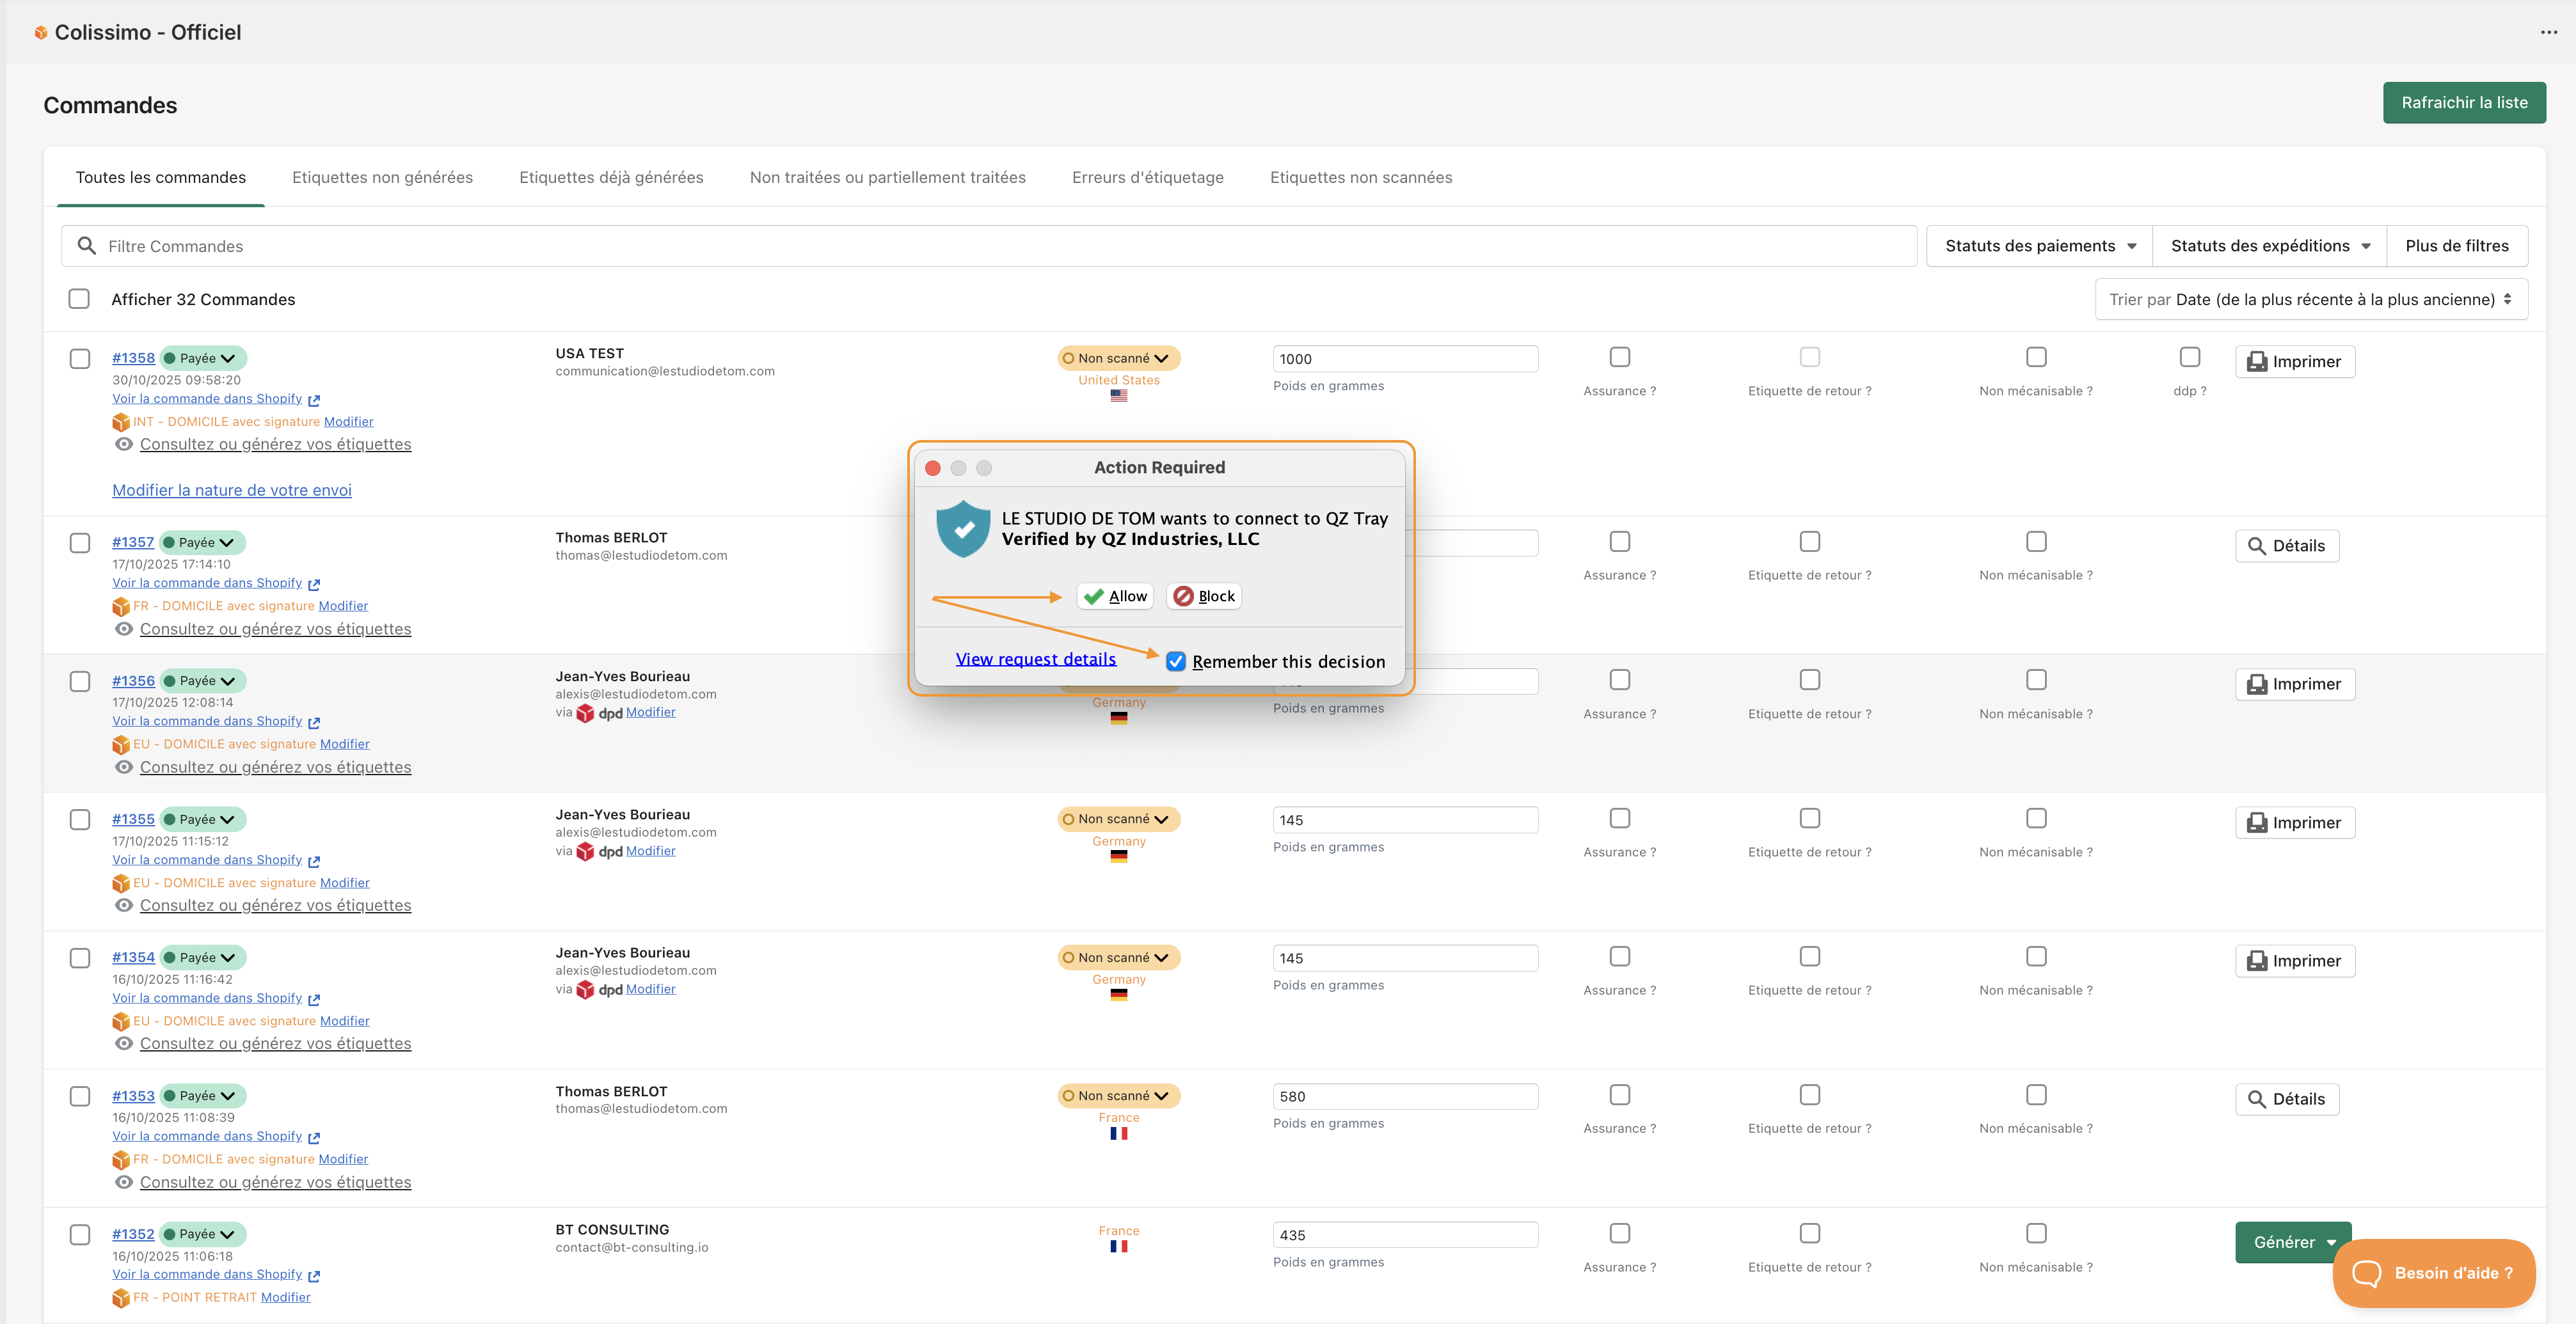
Task: Click the shield icon in Action Required dialog
Action: 963,529
